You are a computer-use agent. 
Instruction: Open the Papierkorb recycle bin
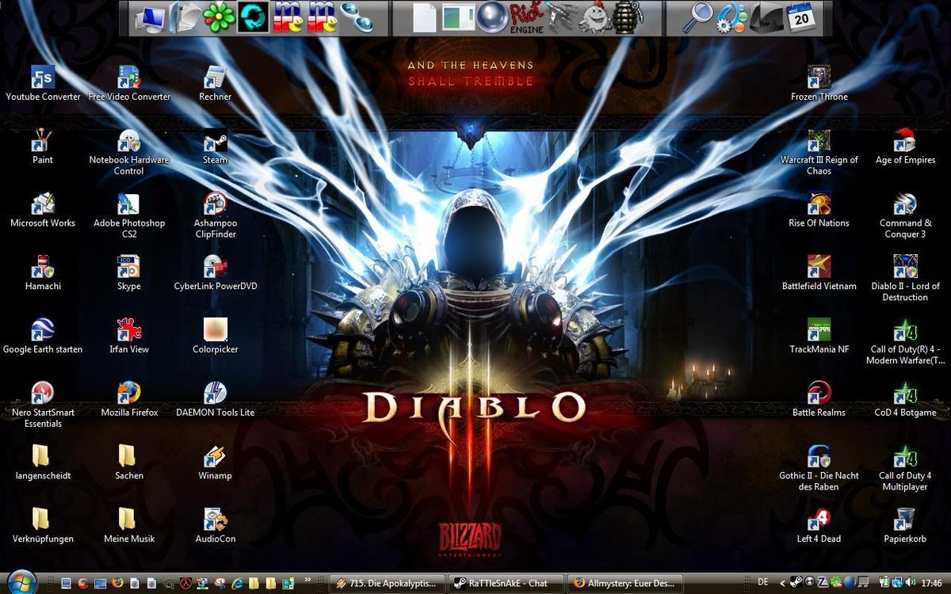coord(905,520)
